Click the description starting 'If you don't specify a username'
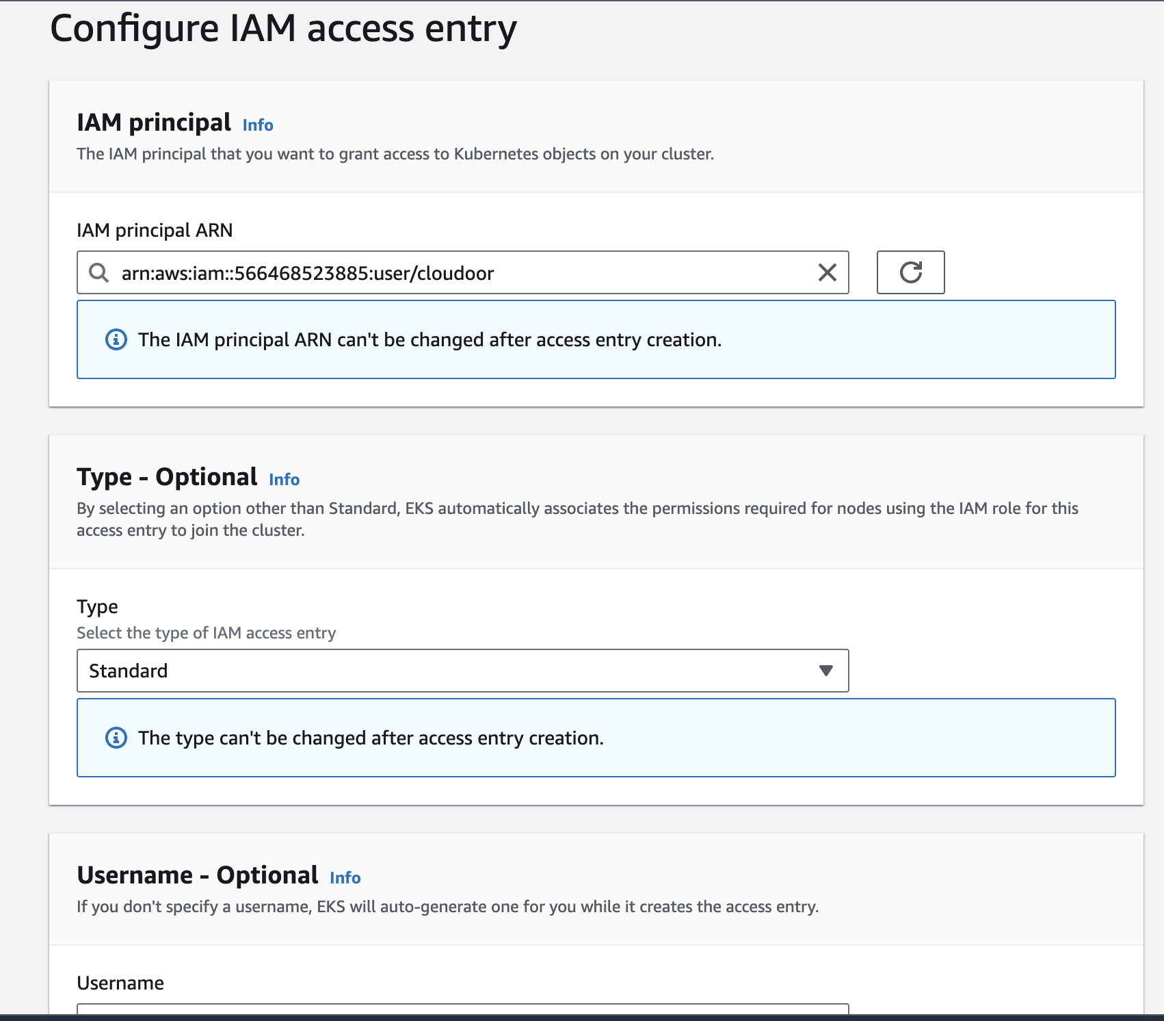The width and height of the screenshot is (1164, 1021). [448, 907]
